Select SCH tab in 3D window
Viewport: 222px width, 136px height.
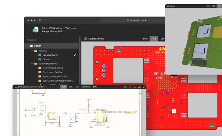[208, 6]
